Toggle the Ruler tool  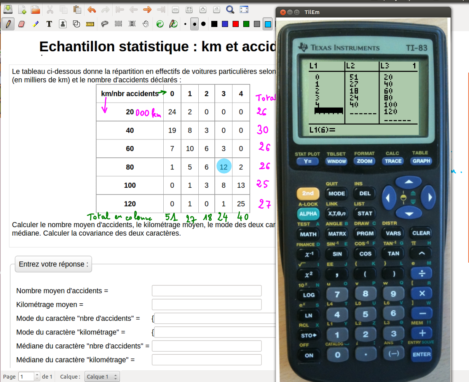coord(90,24)
